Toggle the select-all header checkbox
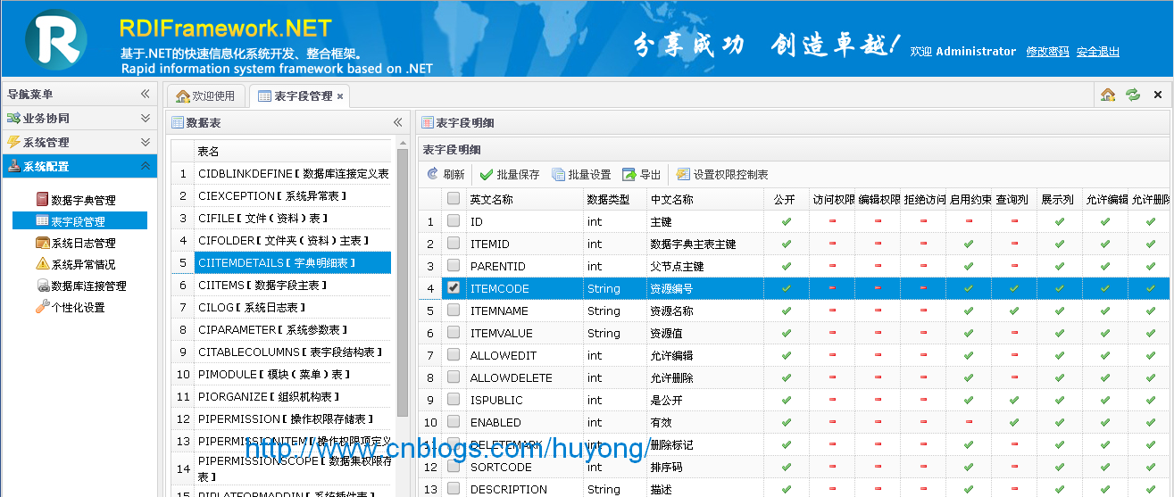The height and width of the screenshot is (497, 1174). (454, 199)
